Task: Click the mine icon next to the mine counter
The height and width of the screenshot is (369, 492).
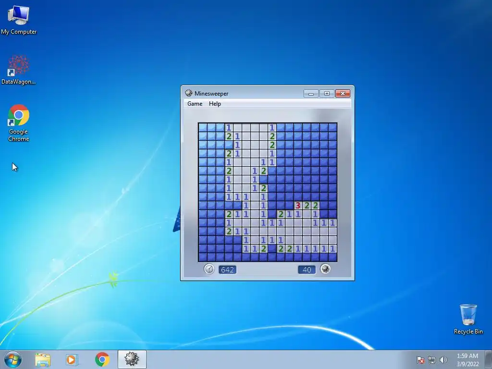Action: click(x=325, y=269)
